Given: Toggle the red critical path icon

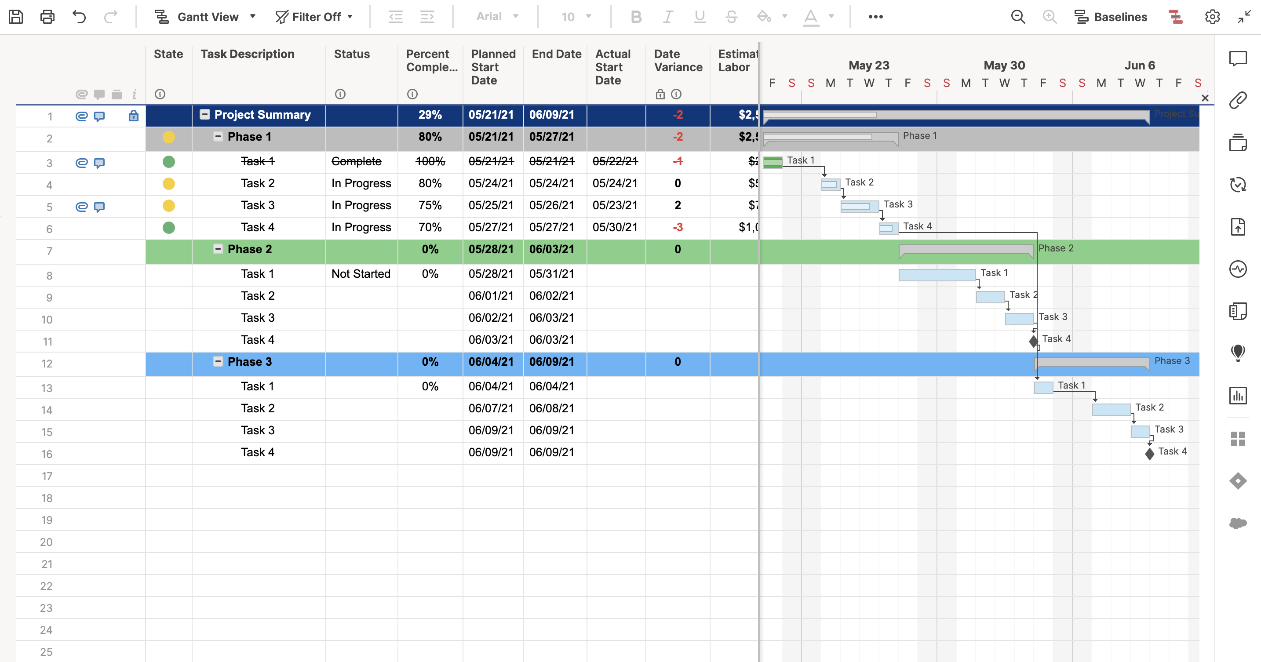Looking at the screenshot, I should [1175, 17].
